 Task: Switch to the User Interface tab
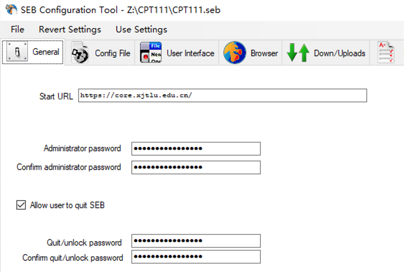[x=177, y=53]
